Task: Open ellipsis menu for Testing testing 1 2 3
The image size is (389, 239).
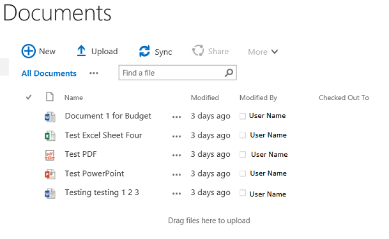Action: [x=177, y=194]
